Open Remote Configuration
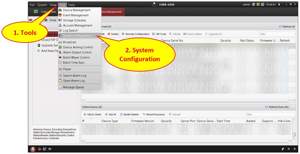Screen dimensions: 300x154 pos(135,34)
